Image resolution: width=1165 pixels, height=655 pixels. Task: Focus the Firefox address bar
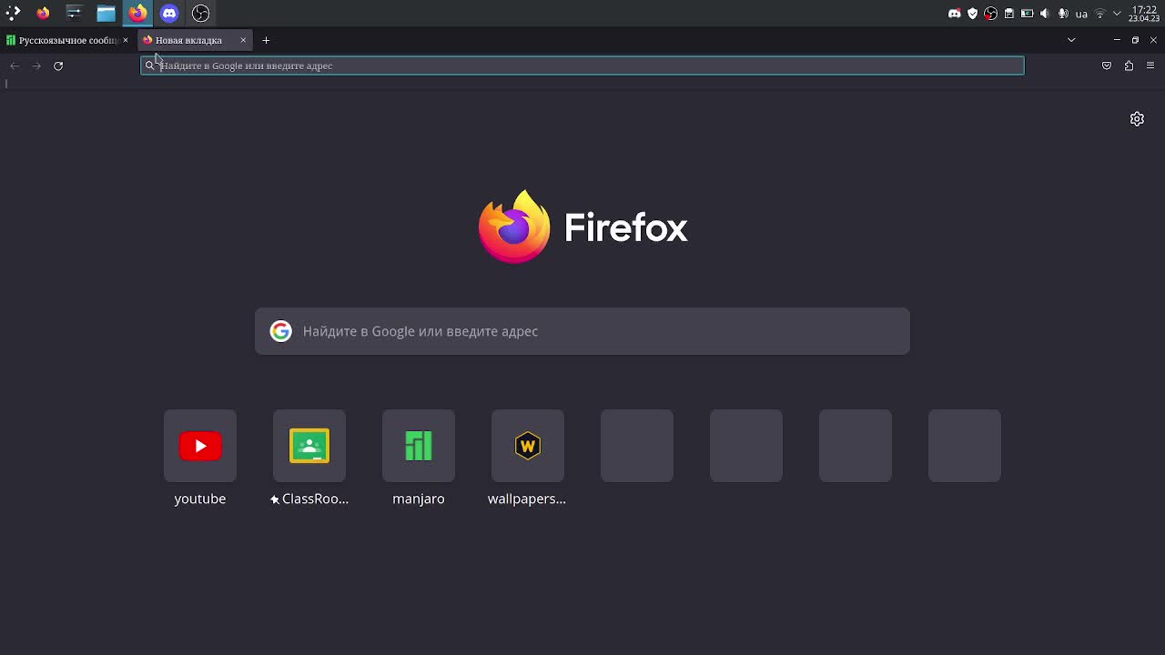coord(582,65)
